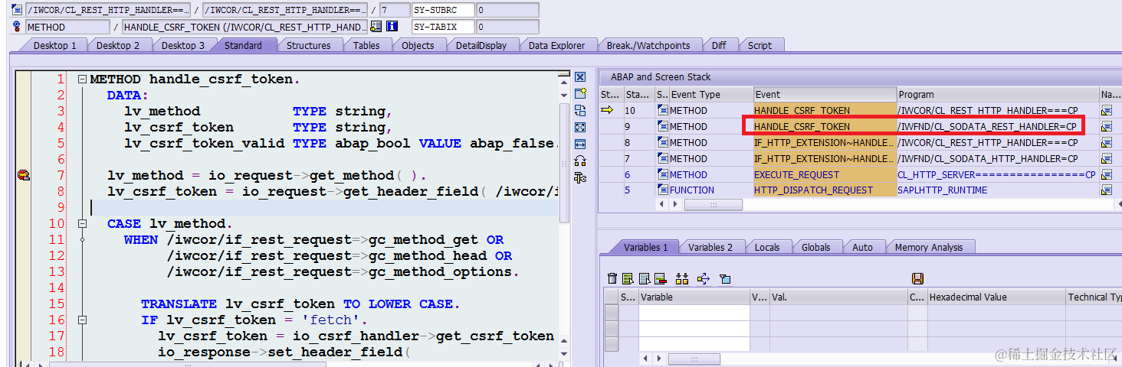Click the SY-TABIX field name
The height and width of the screenshot is (367, 1122).
(x=442, y=27)
